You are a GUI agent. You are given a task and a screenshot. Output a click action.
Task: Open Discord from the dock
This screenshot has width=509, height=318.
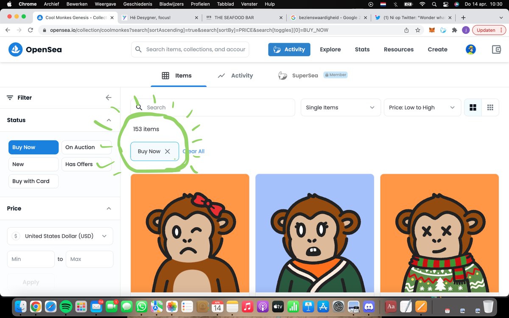click(x=368, y=306)
